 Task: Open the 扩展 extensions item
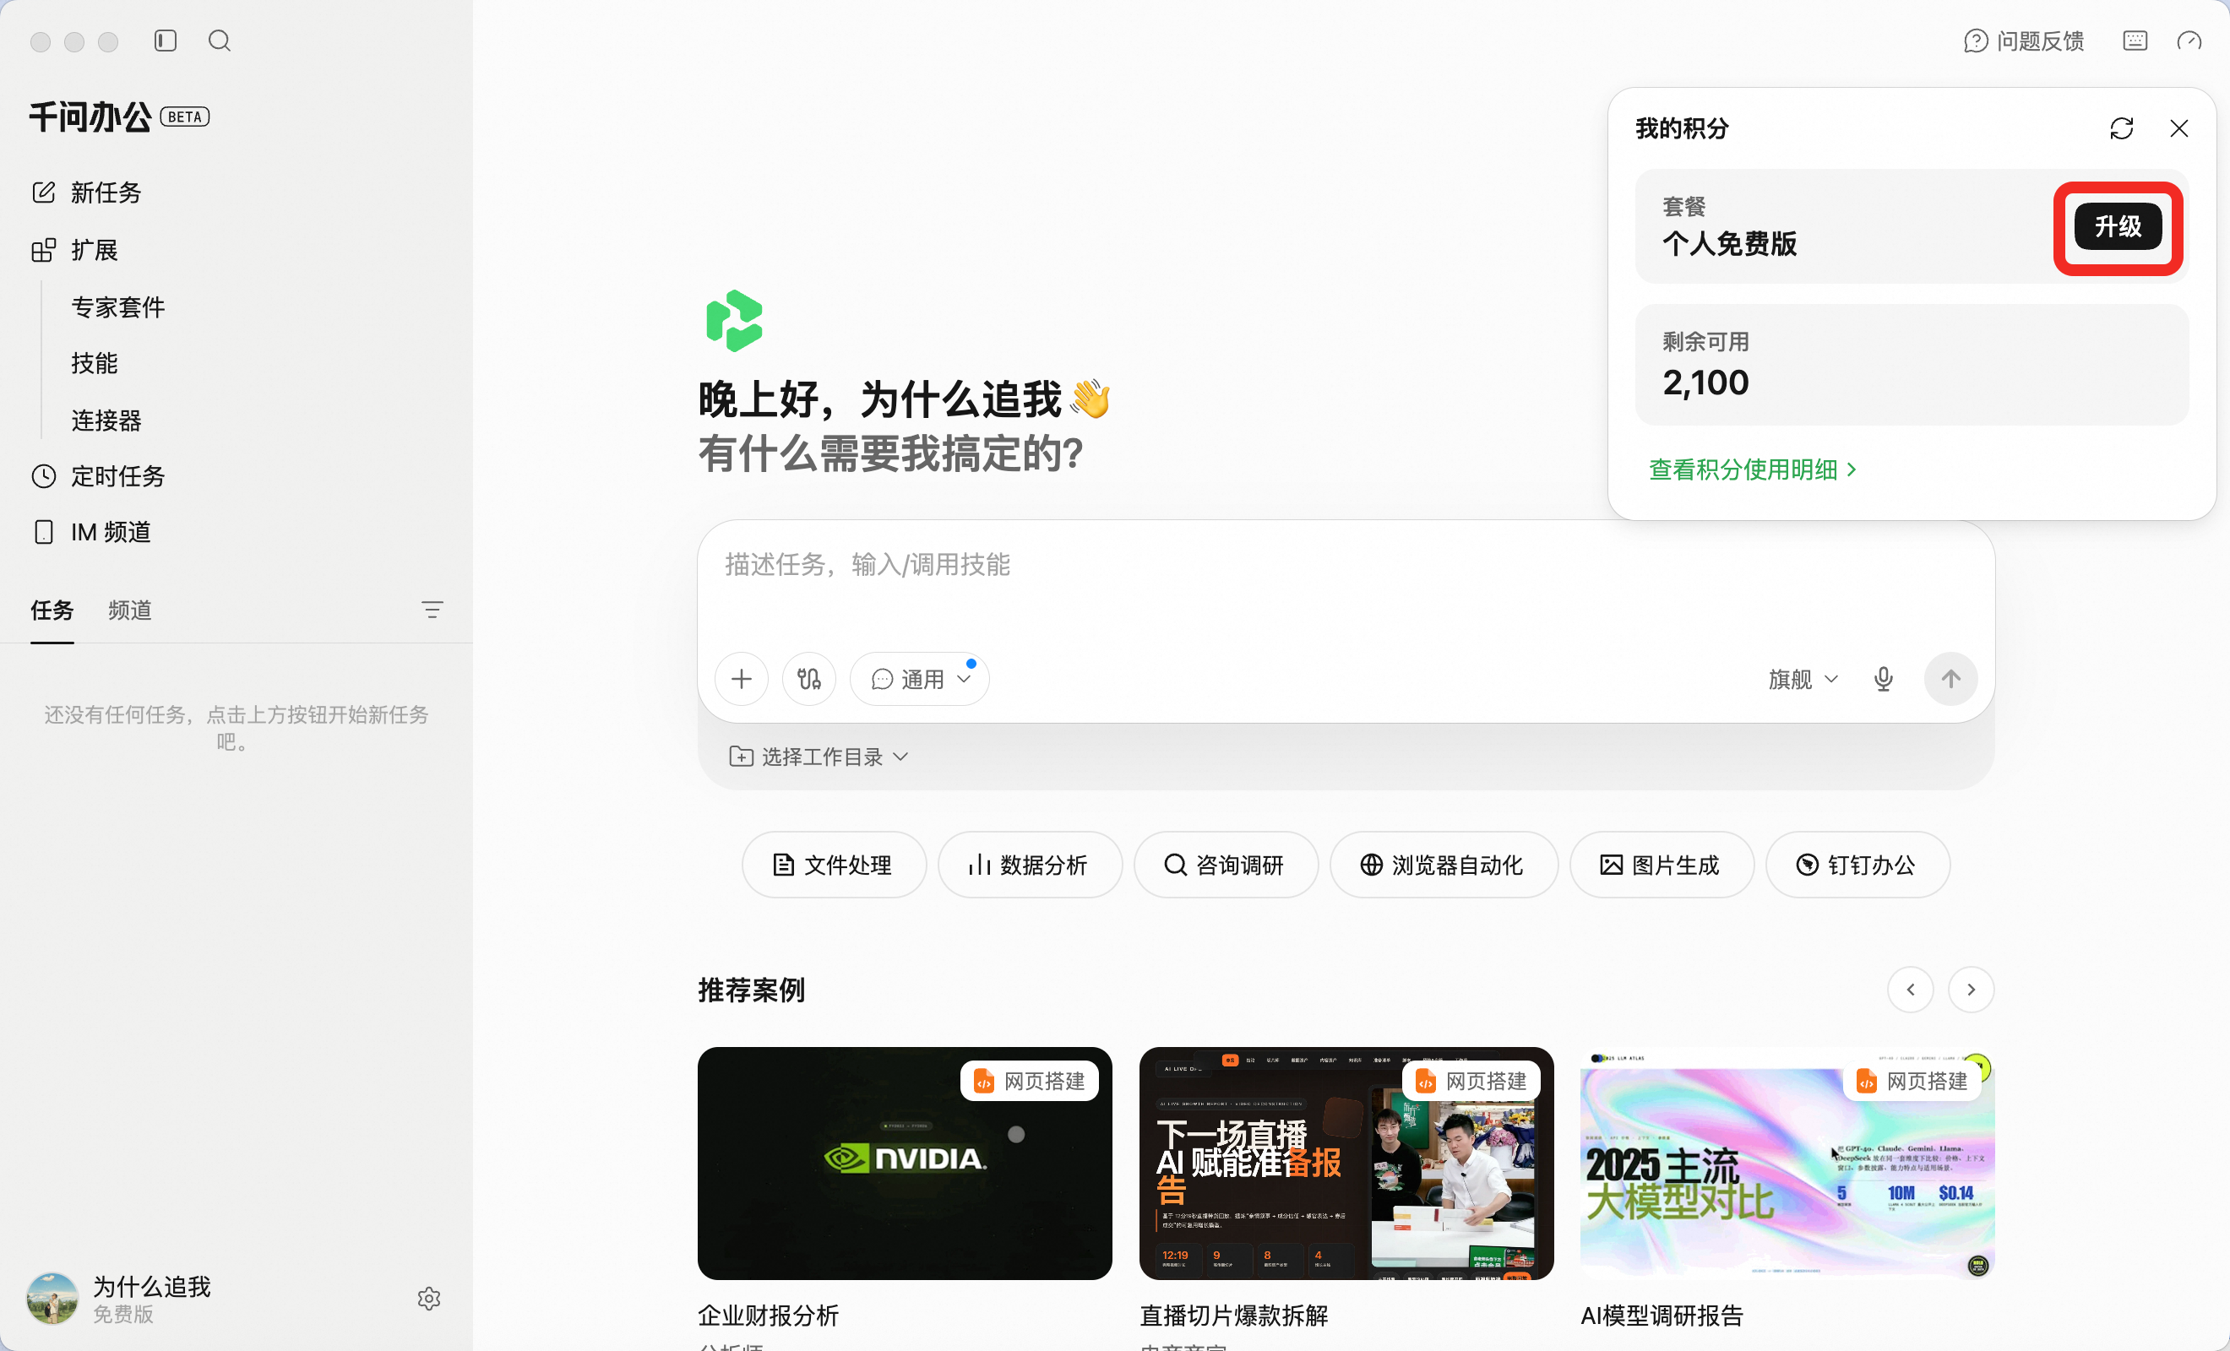click(x=75, y=250)
